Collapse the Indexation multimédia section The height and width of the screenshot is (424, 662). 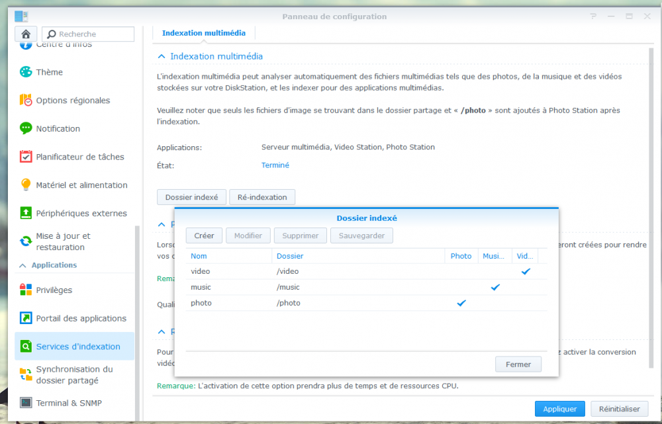coord(162,56)
